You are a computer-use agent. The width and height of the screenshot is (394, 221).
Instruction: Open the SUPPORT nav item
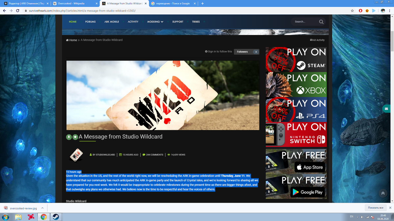click(178, 22)
